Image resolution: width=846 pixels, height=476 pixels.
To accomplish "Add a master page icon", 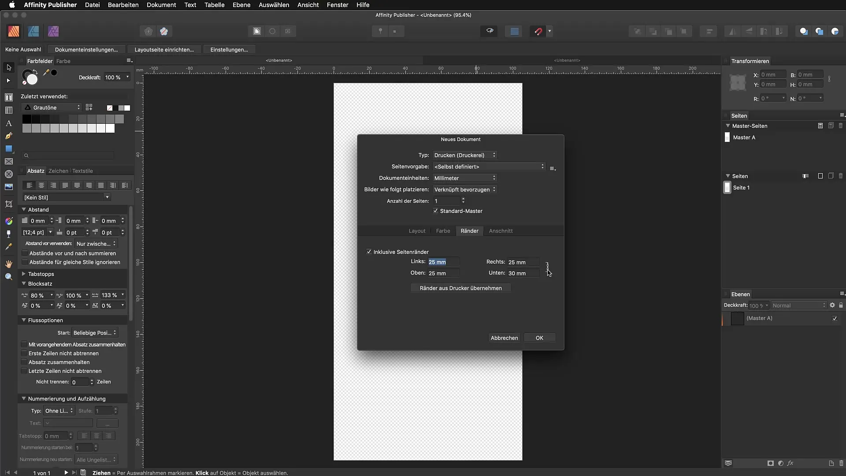I will click(x=820, y=126).
